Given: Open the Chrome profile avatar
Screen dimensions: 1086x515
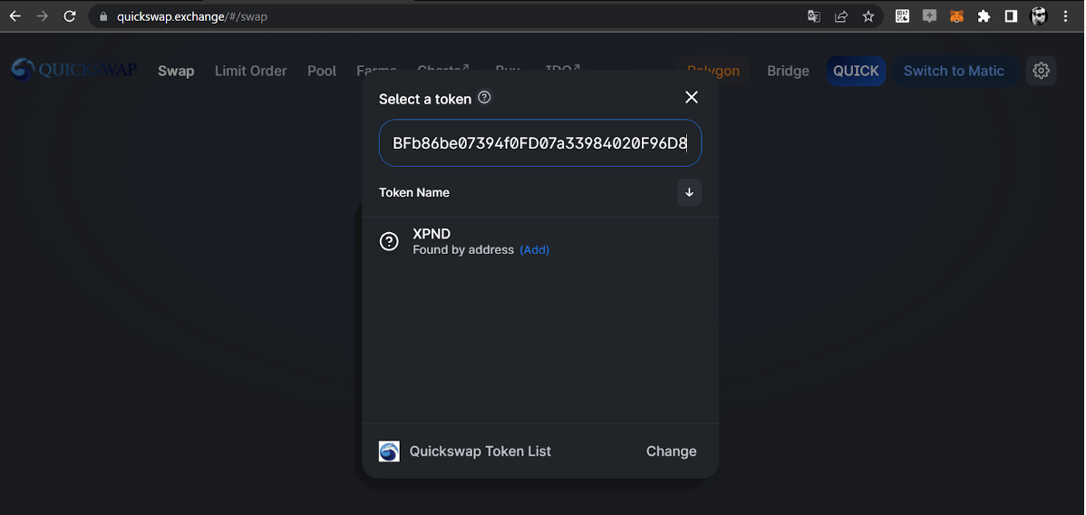Looking at the screenshot, I should pyautogui.click(x=1038, y=16).
